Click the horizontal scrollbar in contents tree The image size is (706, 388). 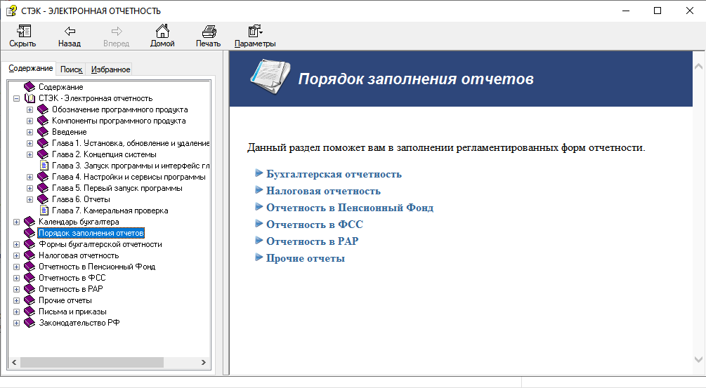click(91, 362)
